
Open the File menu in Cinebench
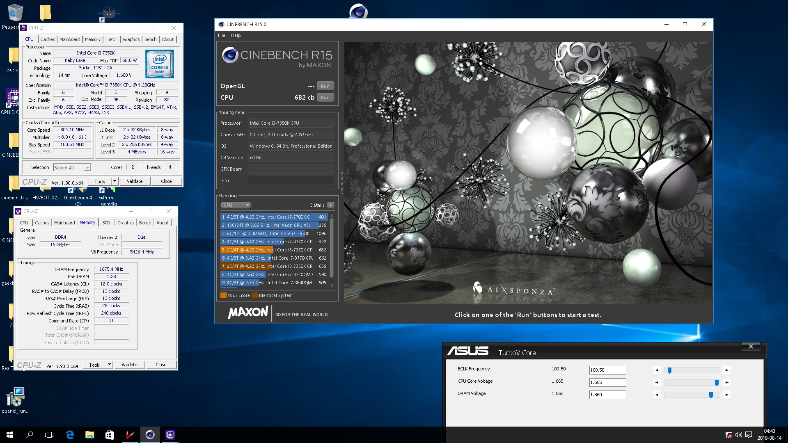pyautogui.click(x=222, y=35)
